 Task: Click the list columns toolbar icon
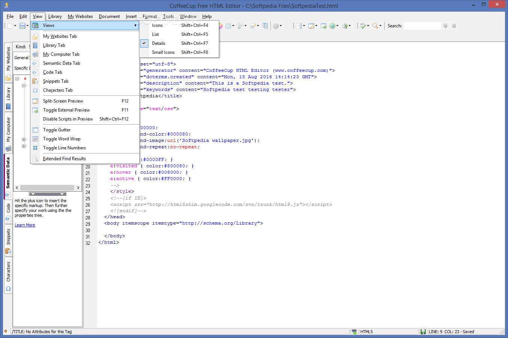click(265, 26)
